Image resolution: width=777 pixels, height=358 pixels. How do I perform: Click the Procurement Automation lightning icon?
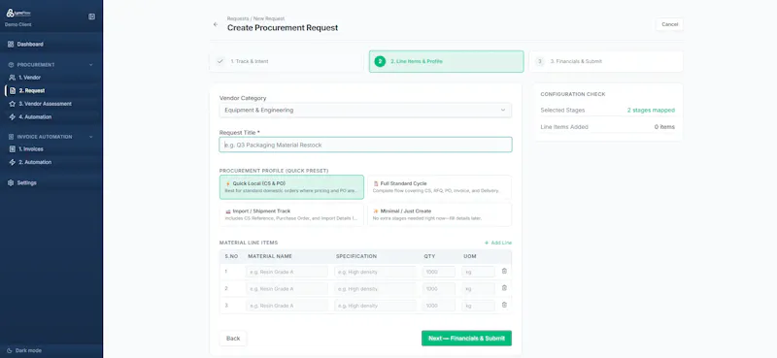(x=13, y=116)
